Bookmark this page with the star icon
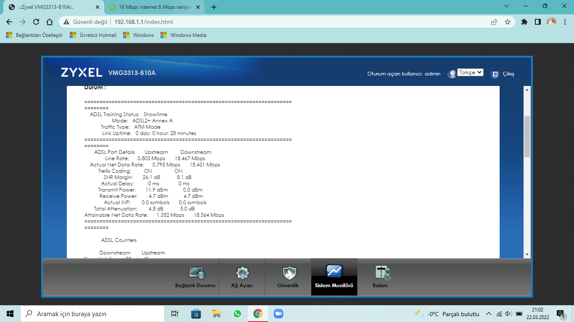This screenshot has width=574, height=322. [508, 22]
